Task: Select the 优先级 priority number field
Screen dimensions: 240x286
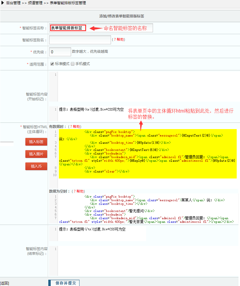Action: point(60,52)
